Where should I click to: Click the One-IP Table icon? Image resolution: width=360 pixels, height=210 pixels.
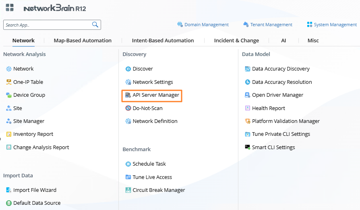point(9,82)
